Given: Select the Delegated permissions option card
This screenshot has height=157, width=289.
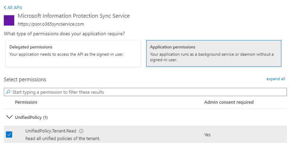Looking at the screenshot, I should pos(73,53).
